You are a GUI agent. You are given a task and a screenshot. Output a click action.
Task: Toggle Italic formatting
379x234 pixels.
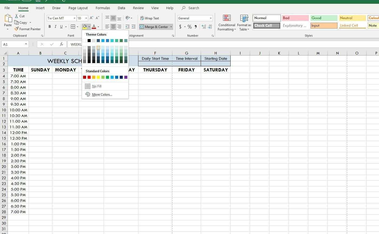click(56, 27)
